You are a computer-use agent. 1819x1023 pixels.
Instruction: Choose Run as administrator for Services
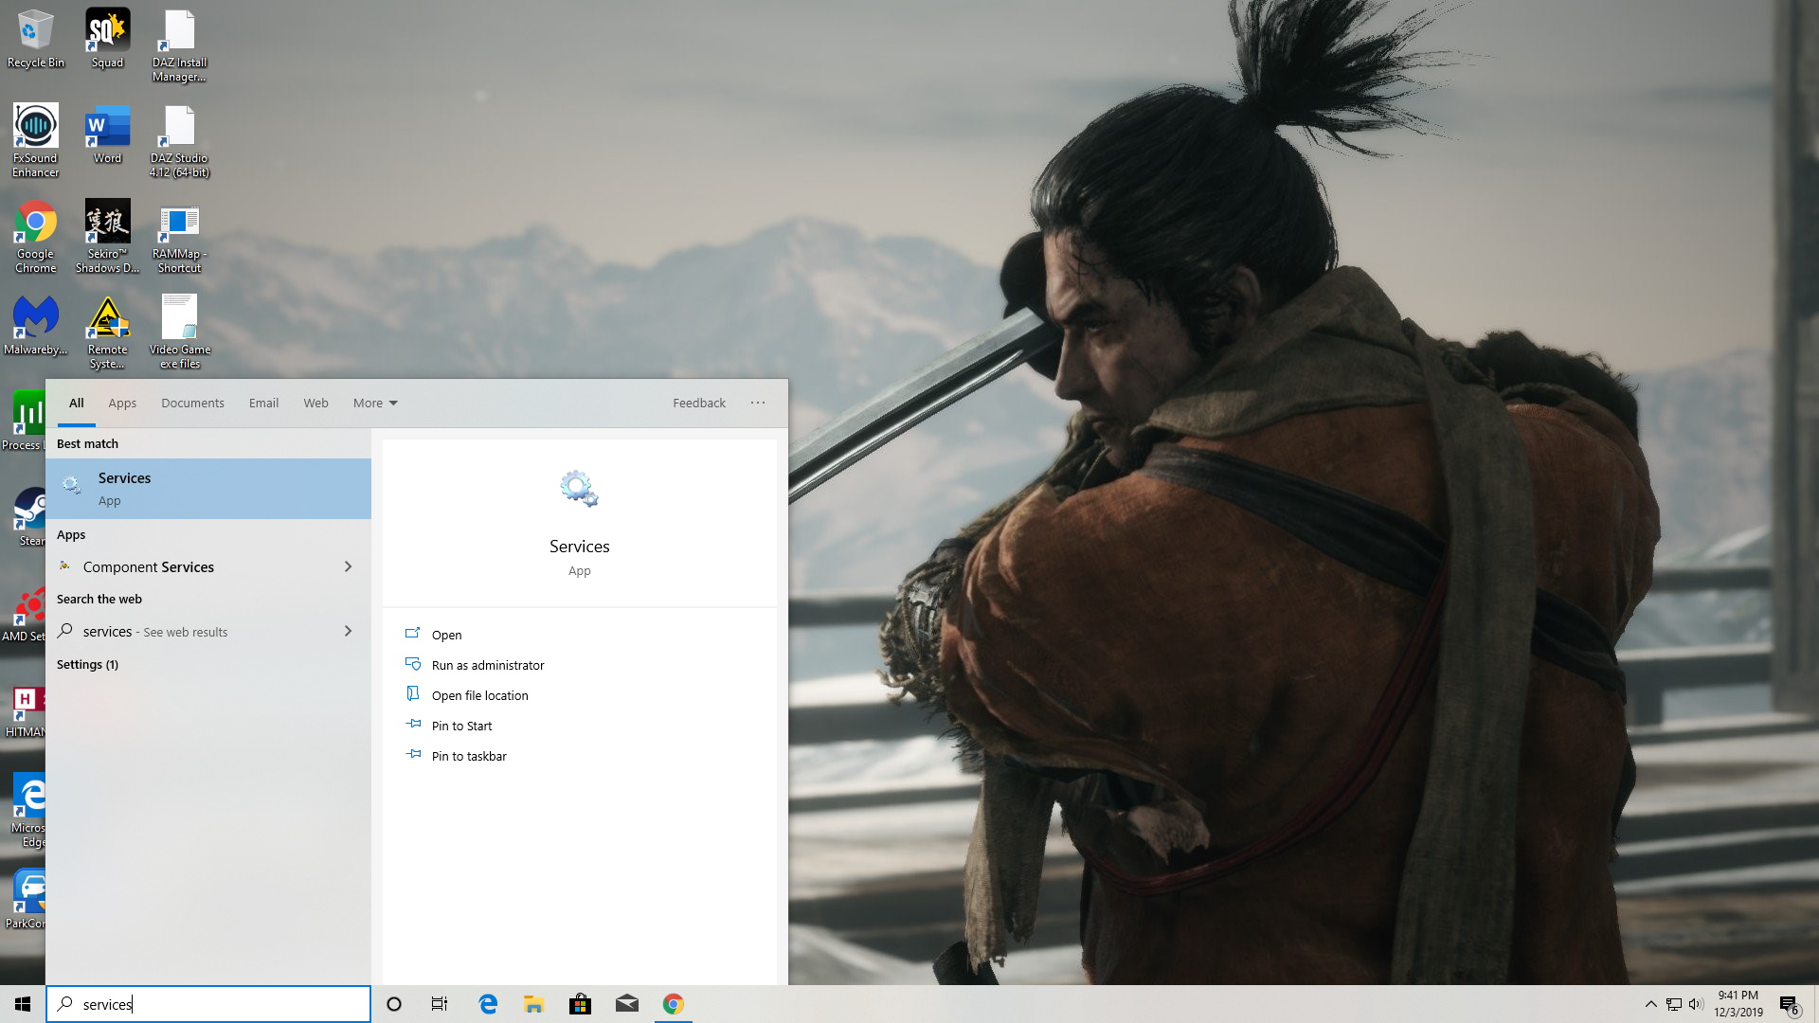[487, 665]
